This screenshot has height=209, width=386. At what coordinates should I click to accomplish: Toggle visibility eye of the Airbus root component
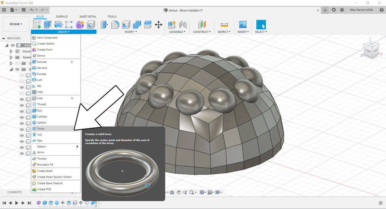click(x=12, y=45)
